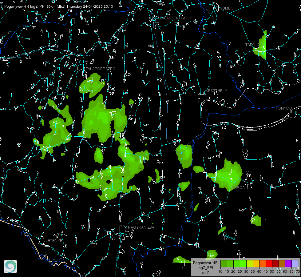Click the Vas county label
Viewport: 301px width, 277px height.
coord(117,12)
